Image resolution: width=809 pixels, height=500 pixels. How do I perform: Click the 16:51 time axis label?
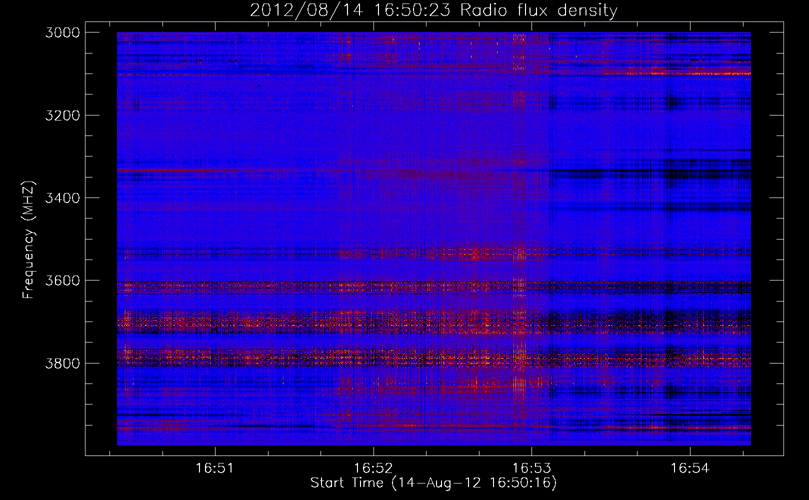(215, 468)
